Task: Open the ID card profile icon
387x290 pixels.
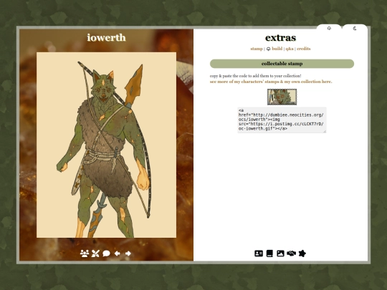Action: coord(259,253)
